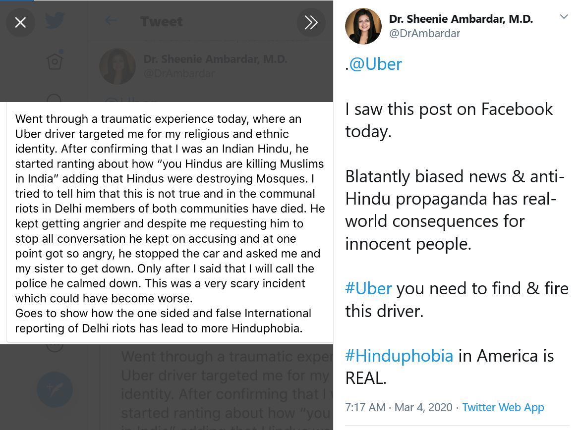Click the #Uber hashtag

tap(368, 288)
